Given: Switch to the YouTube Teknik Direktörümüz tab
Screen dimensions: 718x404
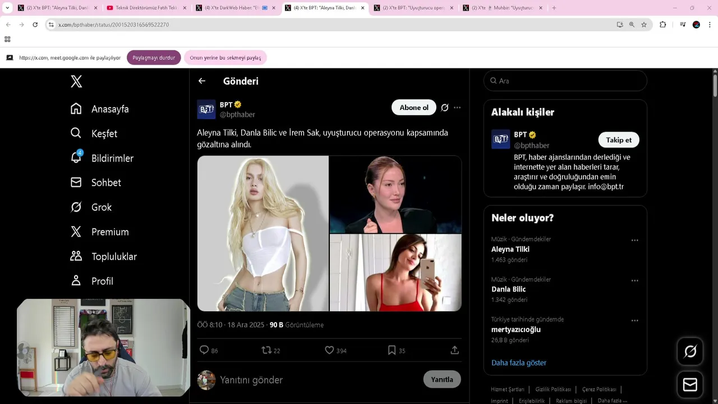Looking at the screenshot, I should click(146, 8).
